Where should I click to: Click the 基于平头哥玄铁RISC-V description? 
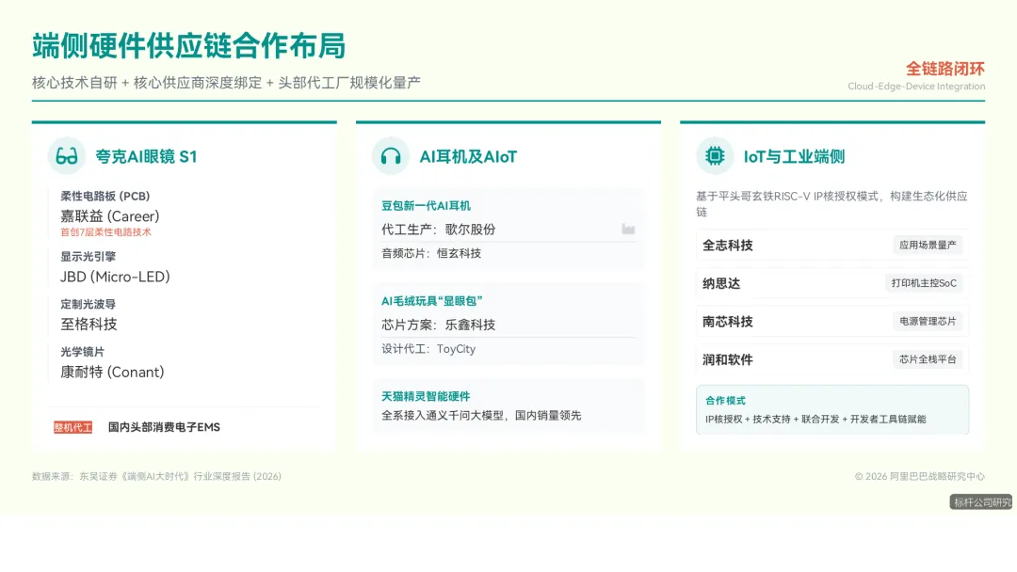(831, 204)
